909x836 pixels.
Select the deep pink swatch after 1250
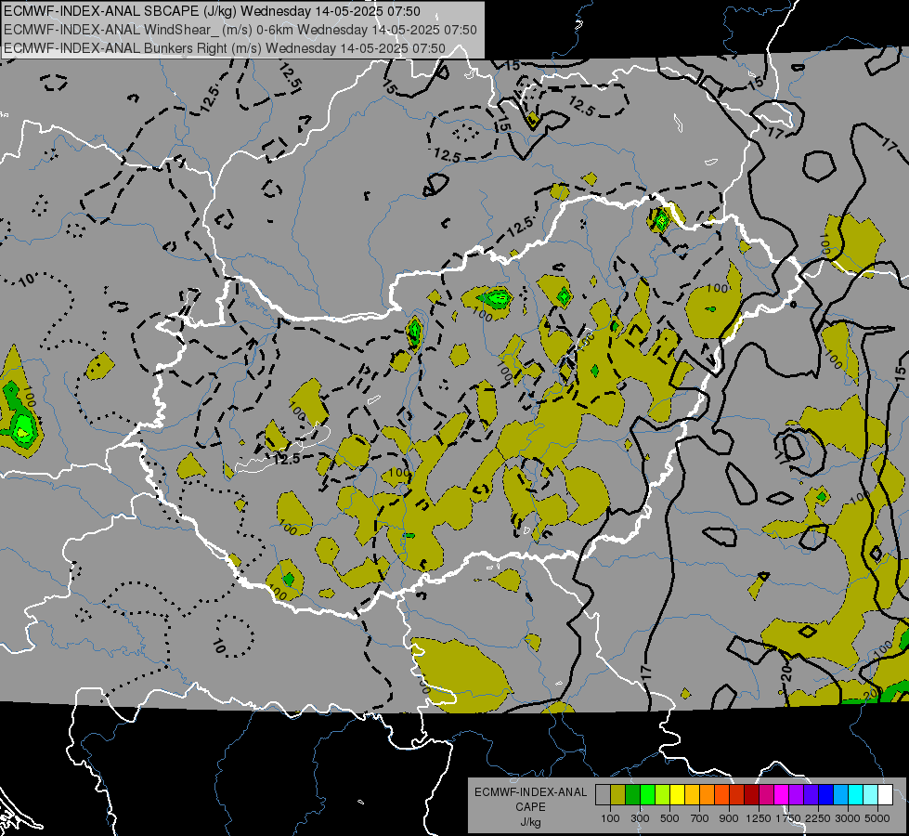(x=766, y=795)
